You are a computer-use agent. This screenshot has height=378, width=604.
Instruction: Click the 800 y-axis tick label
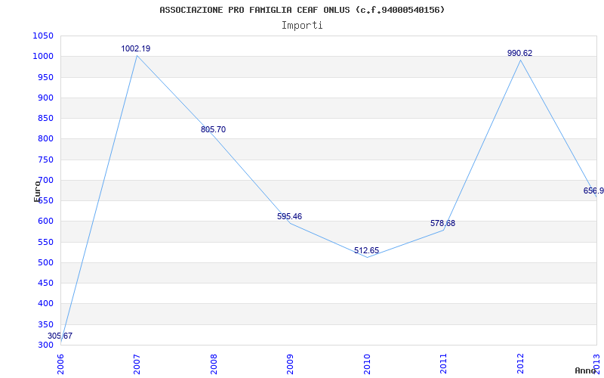tap(45, 139)
